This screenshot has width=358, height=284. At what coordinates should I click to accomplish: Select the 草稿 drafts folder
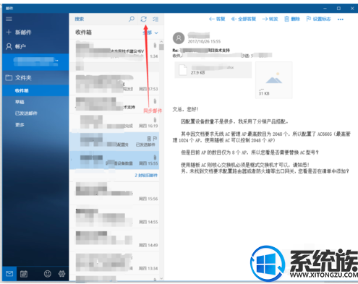[20, 102]
